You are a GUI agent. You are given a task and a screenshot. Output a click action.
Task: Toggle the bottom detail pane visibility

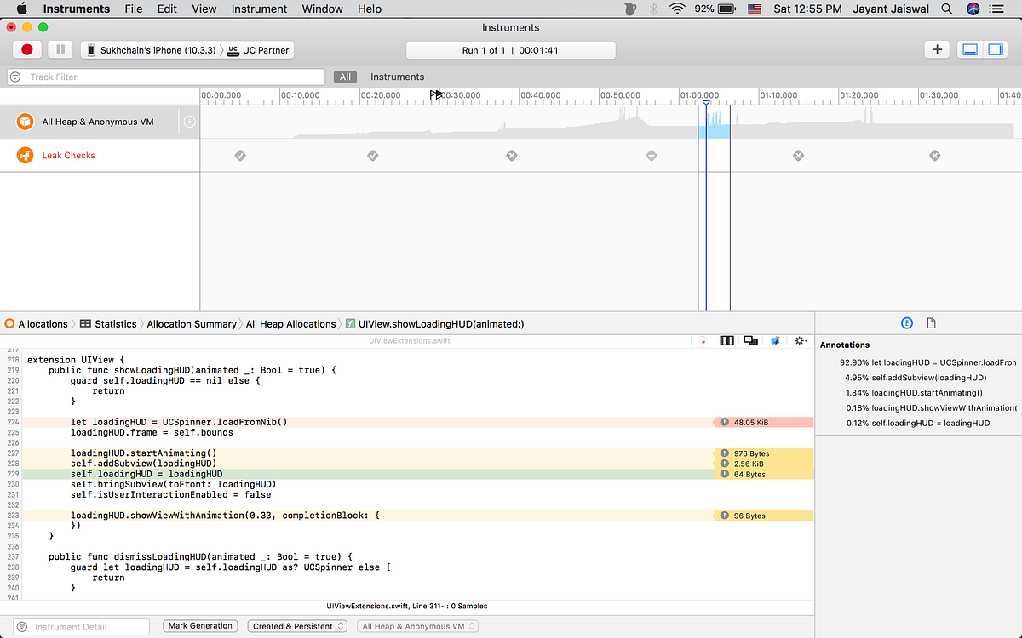click(x=969, y=49)
